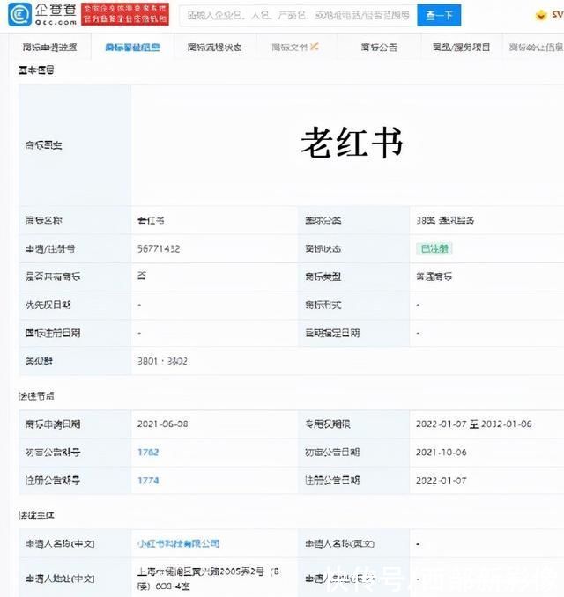The height and width of the screenshot is (597, 564).
Task: Click the 申请/注册号 label
Action: pyautogui.click(x=50, y=248)
